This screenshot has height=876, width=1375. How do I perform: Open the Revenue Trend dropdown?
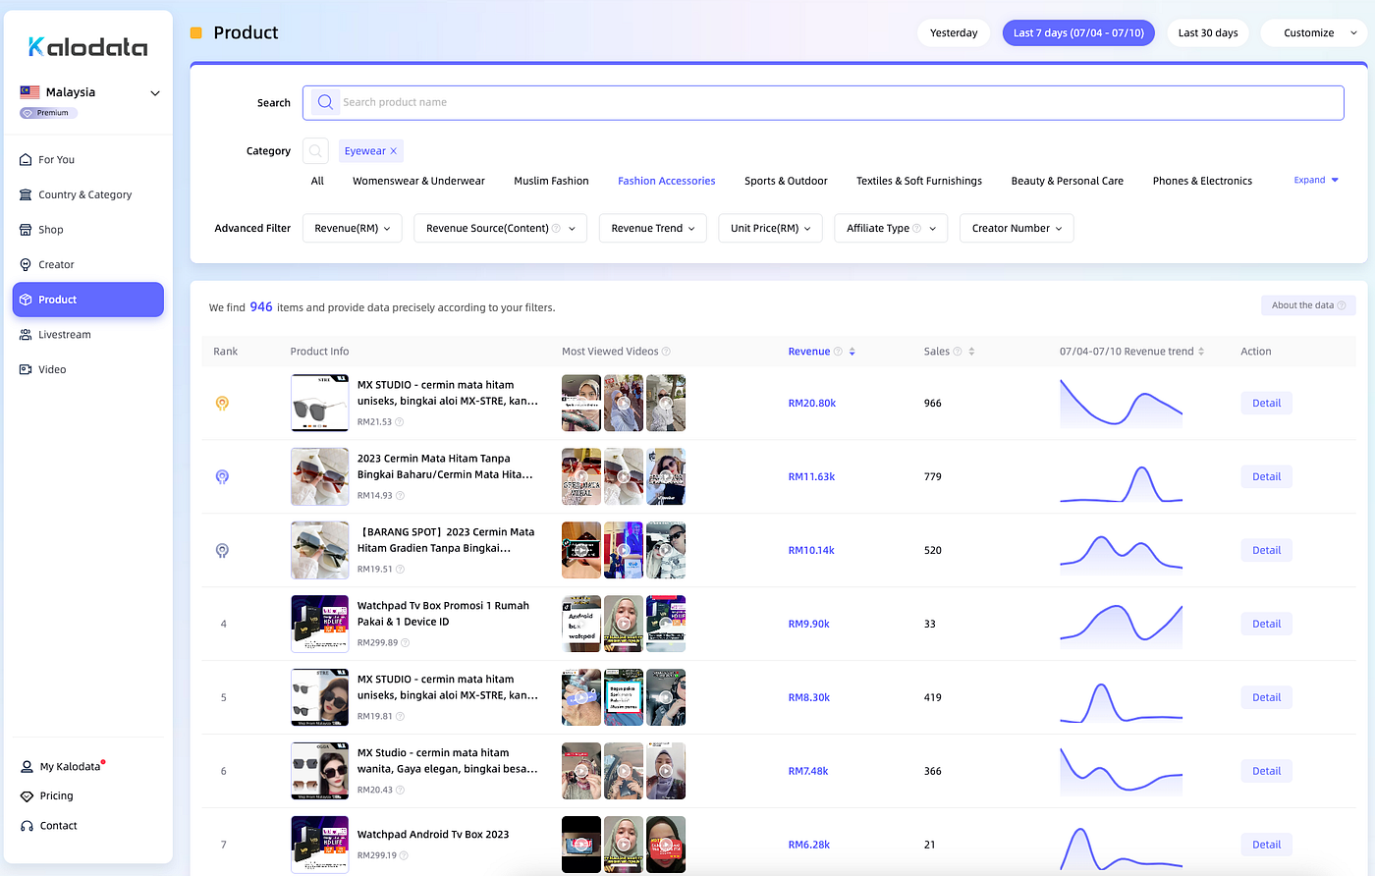point(653,228)
